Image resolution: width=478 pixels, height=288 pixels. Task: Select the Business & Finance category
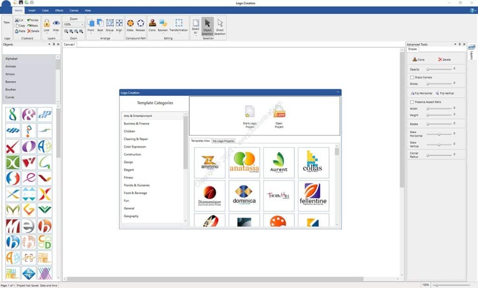(x=137, y=123)
